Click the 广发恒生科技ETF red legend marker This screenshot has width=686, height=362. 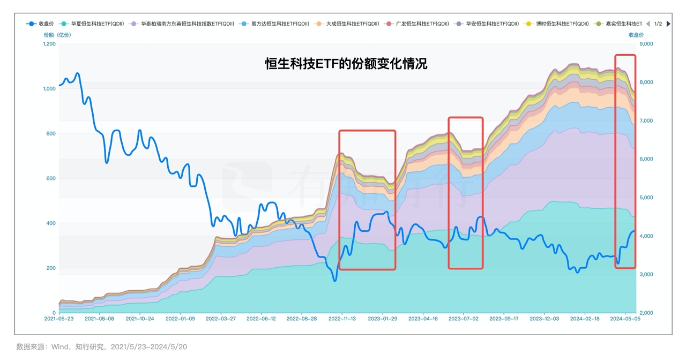tap(388, 24)
